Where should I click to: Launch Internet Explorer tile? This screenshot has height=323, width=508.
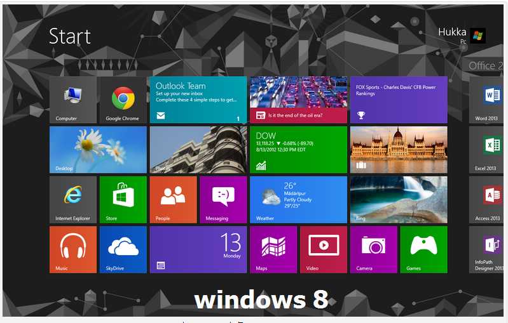tap(73, 200)
